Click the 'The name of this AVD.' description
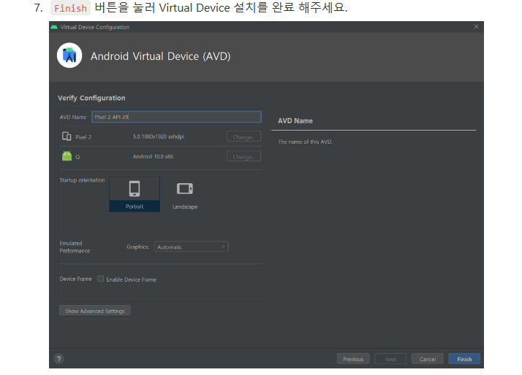Viewport: 522px width, 375px height. point(306,142)
